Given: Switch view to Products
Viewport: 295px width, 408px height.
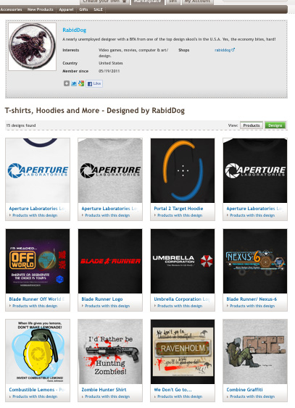Looking at the screenshot, I should click(x=252, y=125).
